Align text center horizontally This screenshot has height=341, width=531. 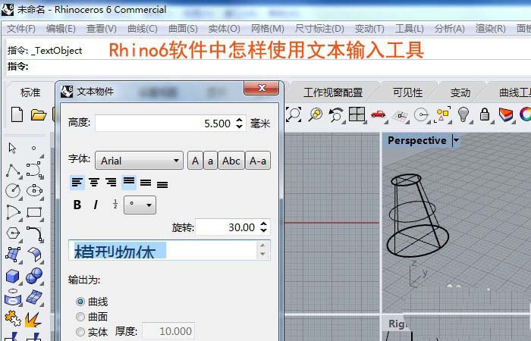click(x=94, y=183)
